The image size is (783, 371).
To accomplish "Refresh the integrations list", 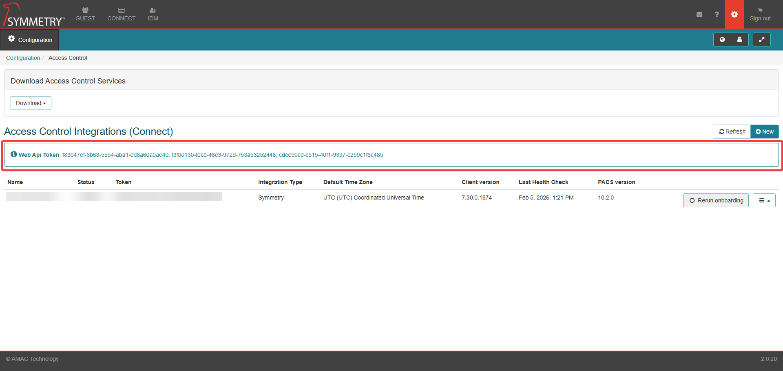I will pyautogui.click(x=732, y=132).
